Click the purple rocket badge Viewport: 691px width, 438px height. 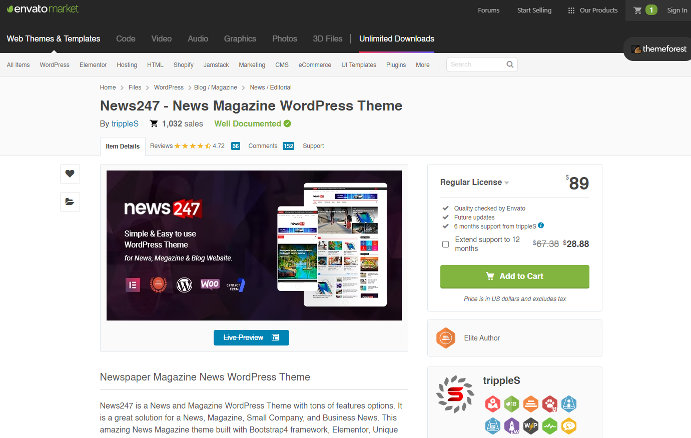(x=512, y=426)
